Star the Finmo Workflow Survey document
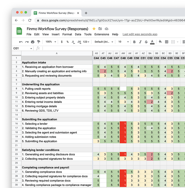185x188 pixels. 94,29
